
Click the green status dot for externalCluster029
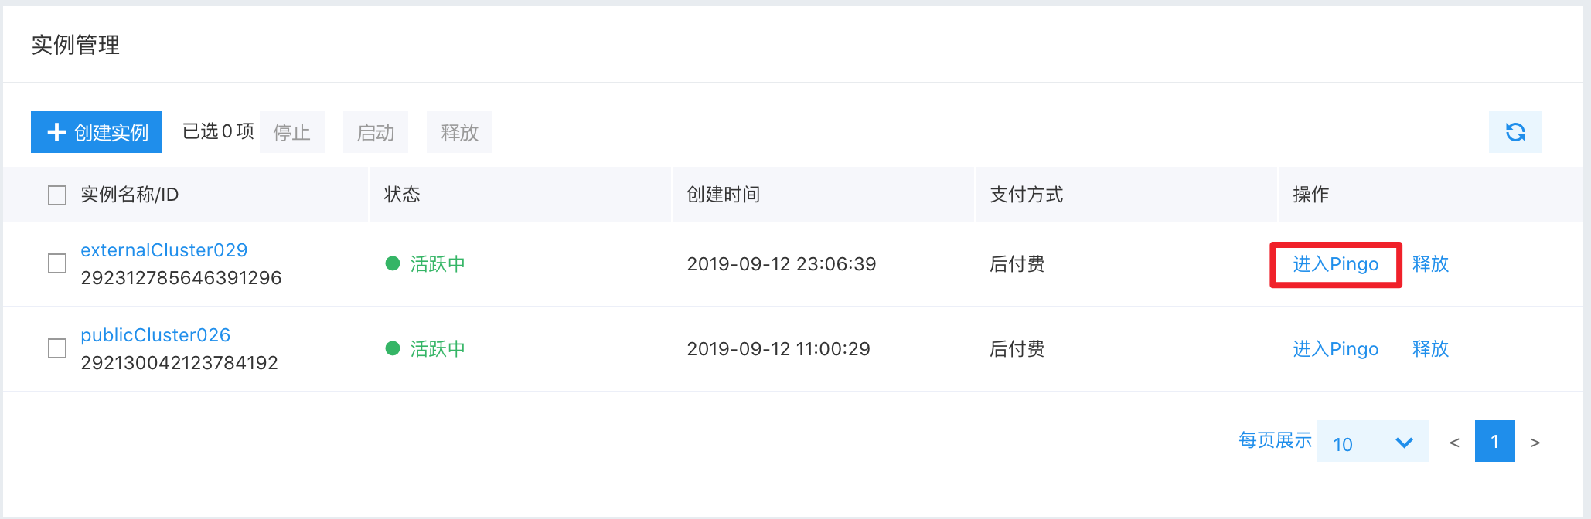pos(393,263)
